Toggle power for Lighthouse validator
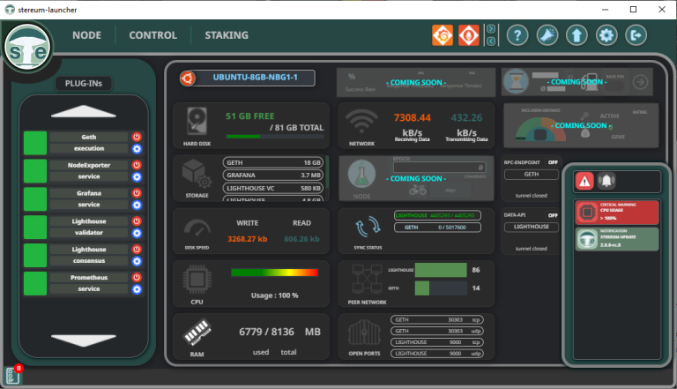Screen dimensions: 677x389 (137, 221)
